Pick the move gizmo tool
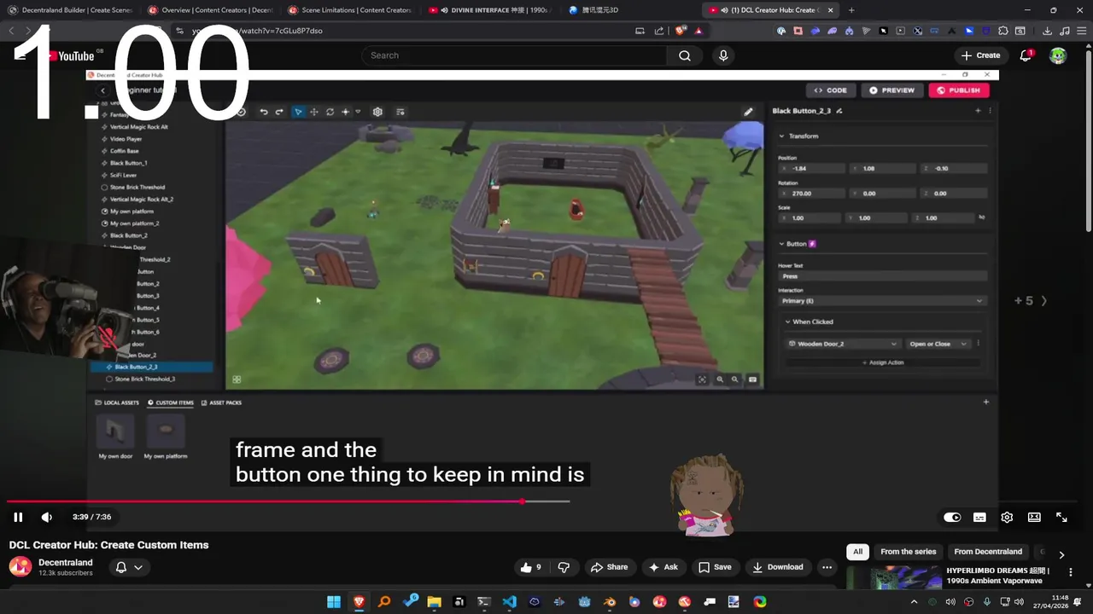This screenshot has width=1093, height=614. (314, 112)
